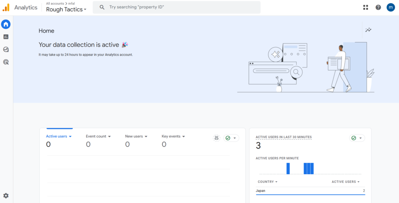Click the user account avatar

pyautogui.click(x=390, y=7)
